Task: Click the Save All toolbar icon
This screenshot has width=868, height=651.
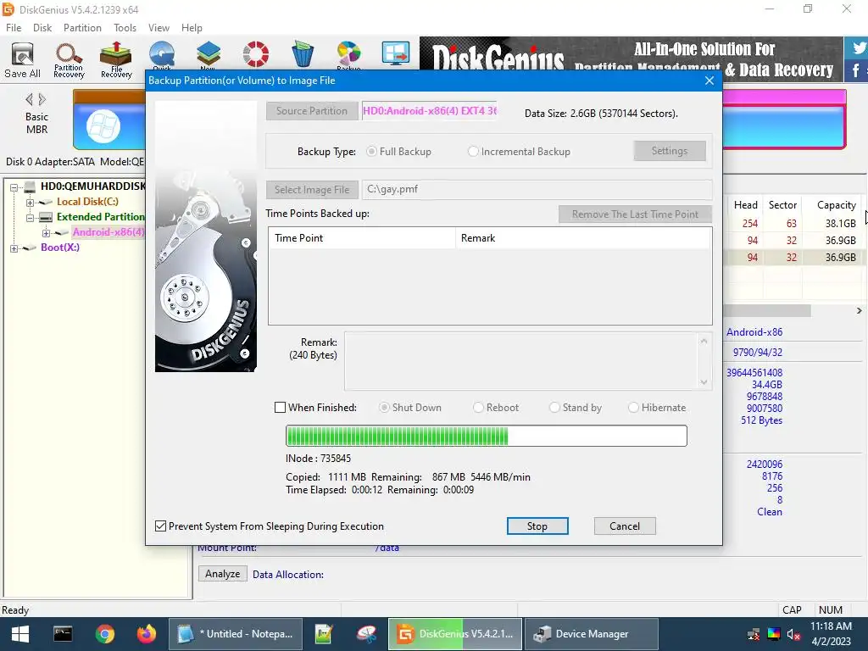Action: 22,60
